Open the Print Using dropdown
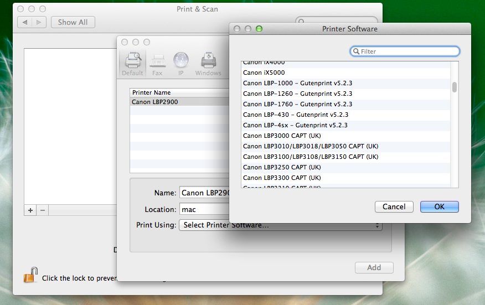This screenshot has width=485, height=305. (x=281, y=225)
